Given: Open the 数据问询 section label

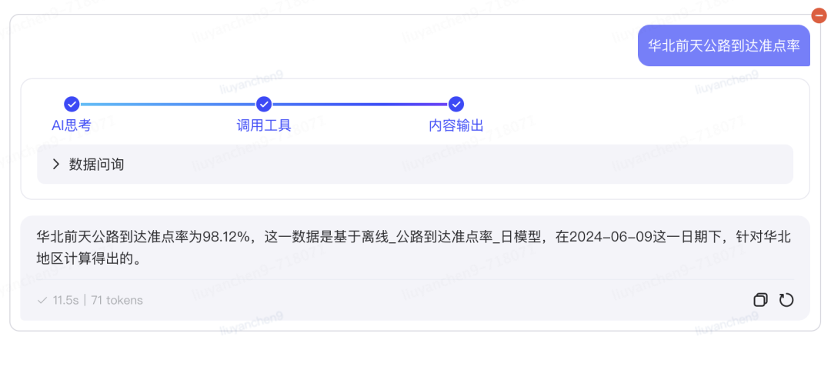Looking at the screenshot, I should pos(96,164).
